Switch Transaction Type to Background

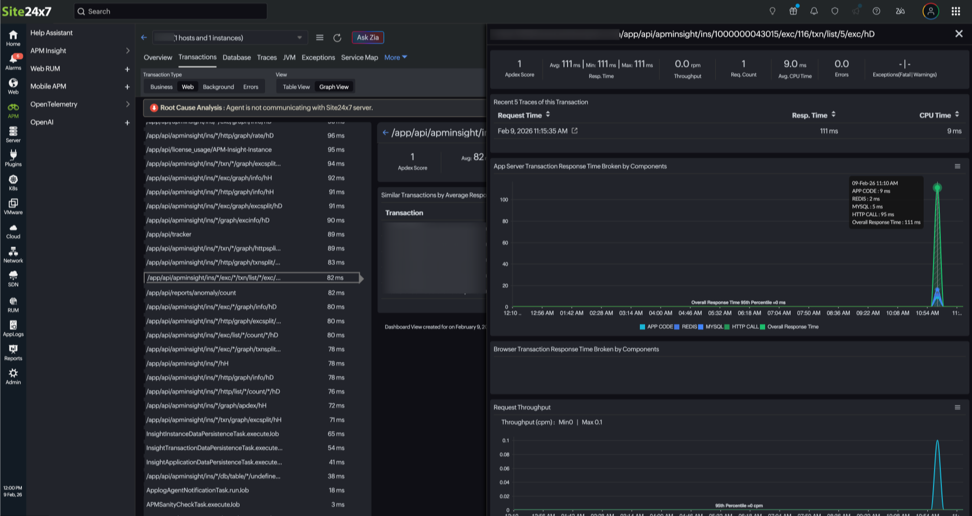click(x=218, y=86)
